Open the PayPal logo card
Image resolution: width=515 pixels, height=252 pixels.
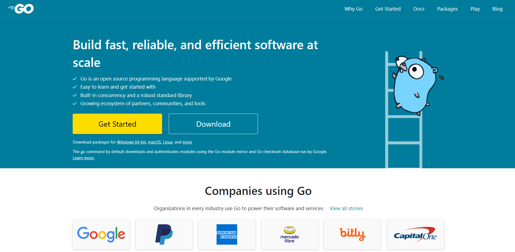(x=164, y=234)
